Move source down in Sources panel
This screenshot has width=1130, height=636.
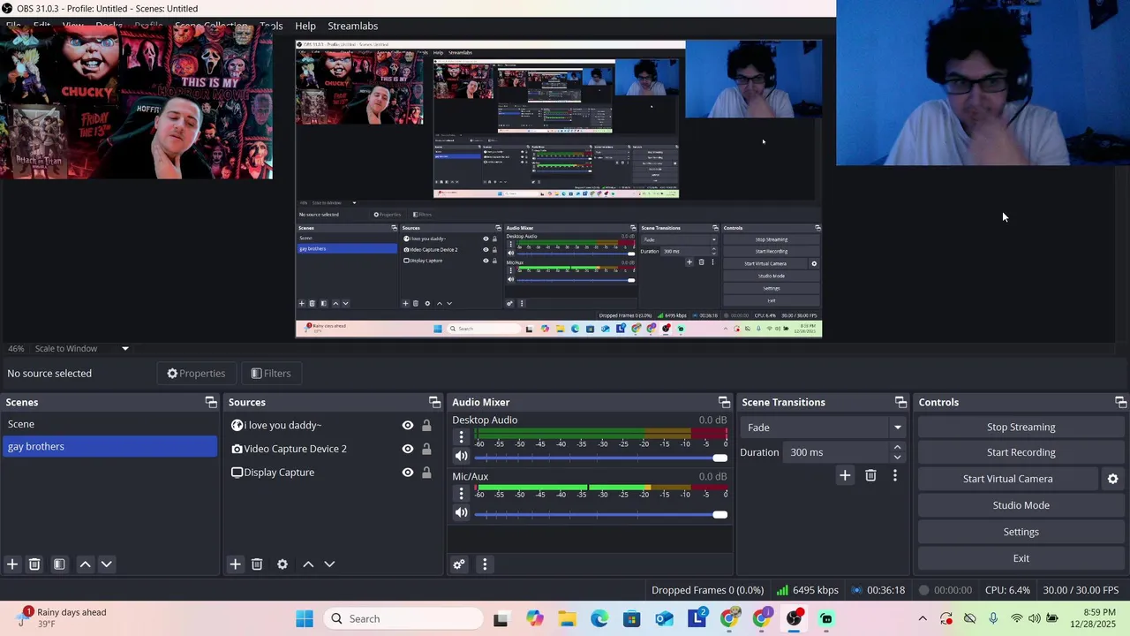coord(329,564)
